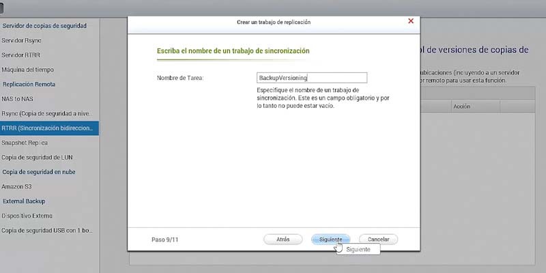Select NAS to NAS entry
The width and height of the screenshot is (546, 273).
tap(17, 99)
